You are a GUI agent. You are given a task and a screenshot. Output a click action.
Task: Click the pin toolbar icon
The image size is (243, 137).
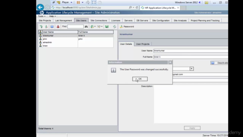point(54,2)
